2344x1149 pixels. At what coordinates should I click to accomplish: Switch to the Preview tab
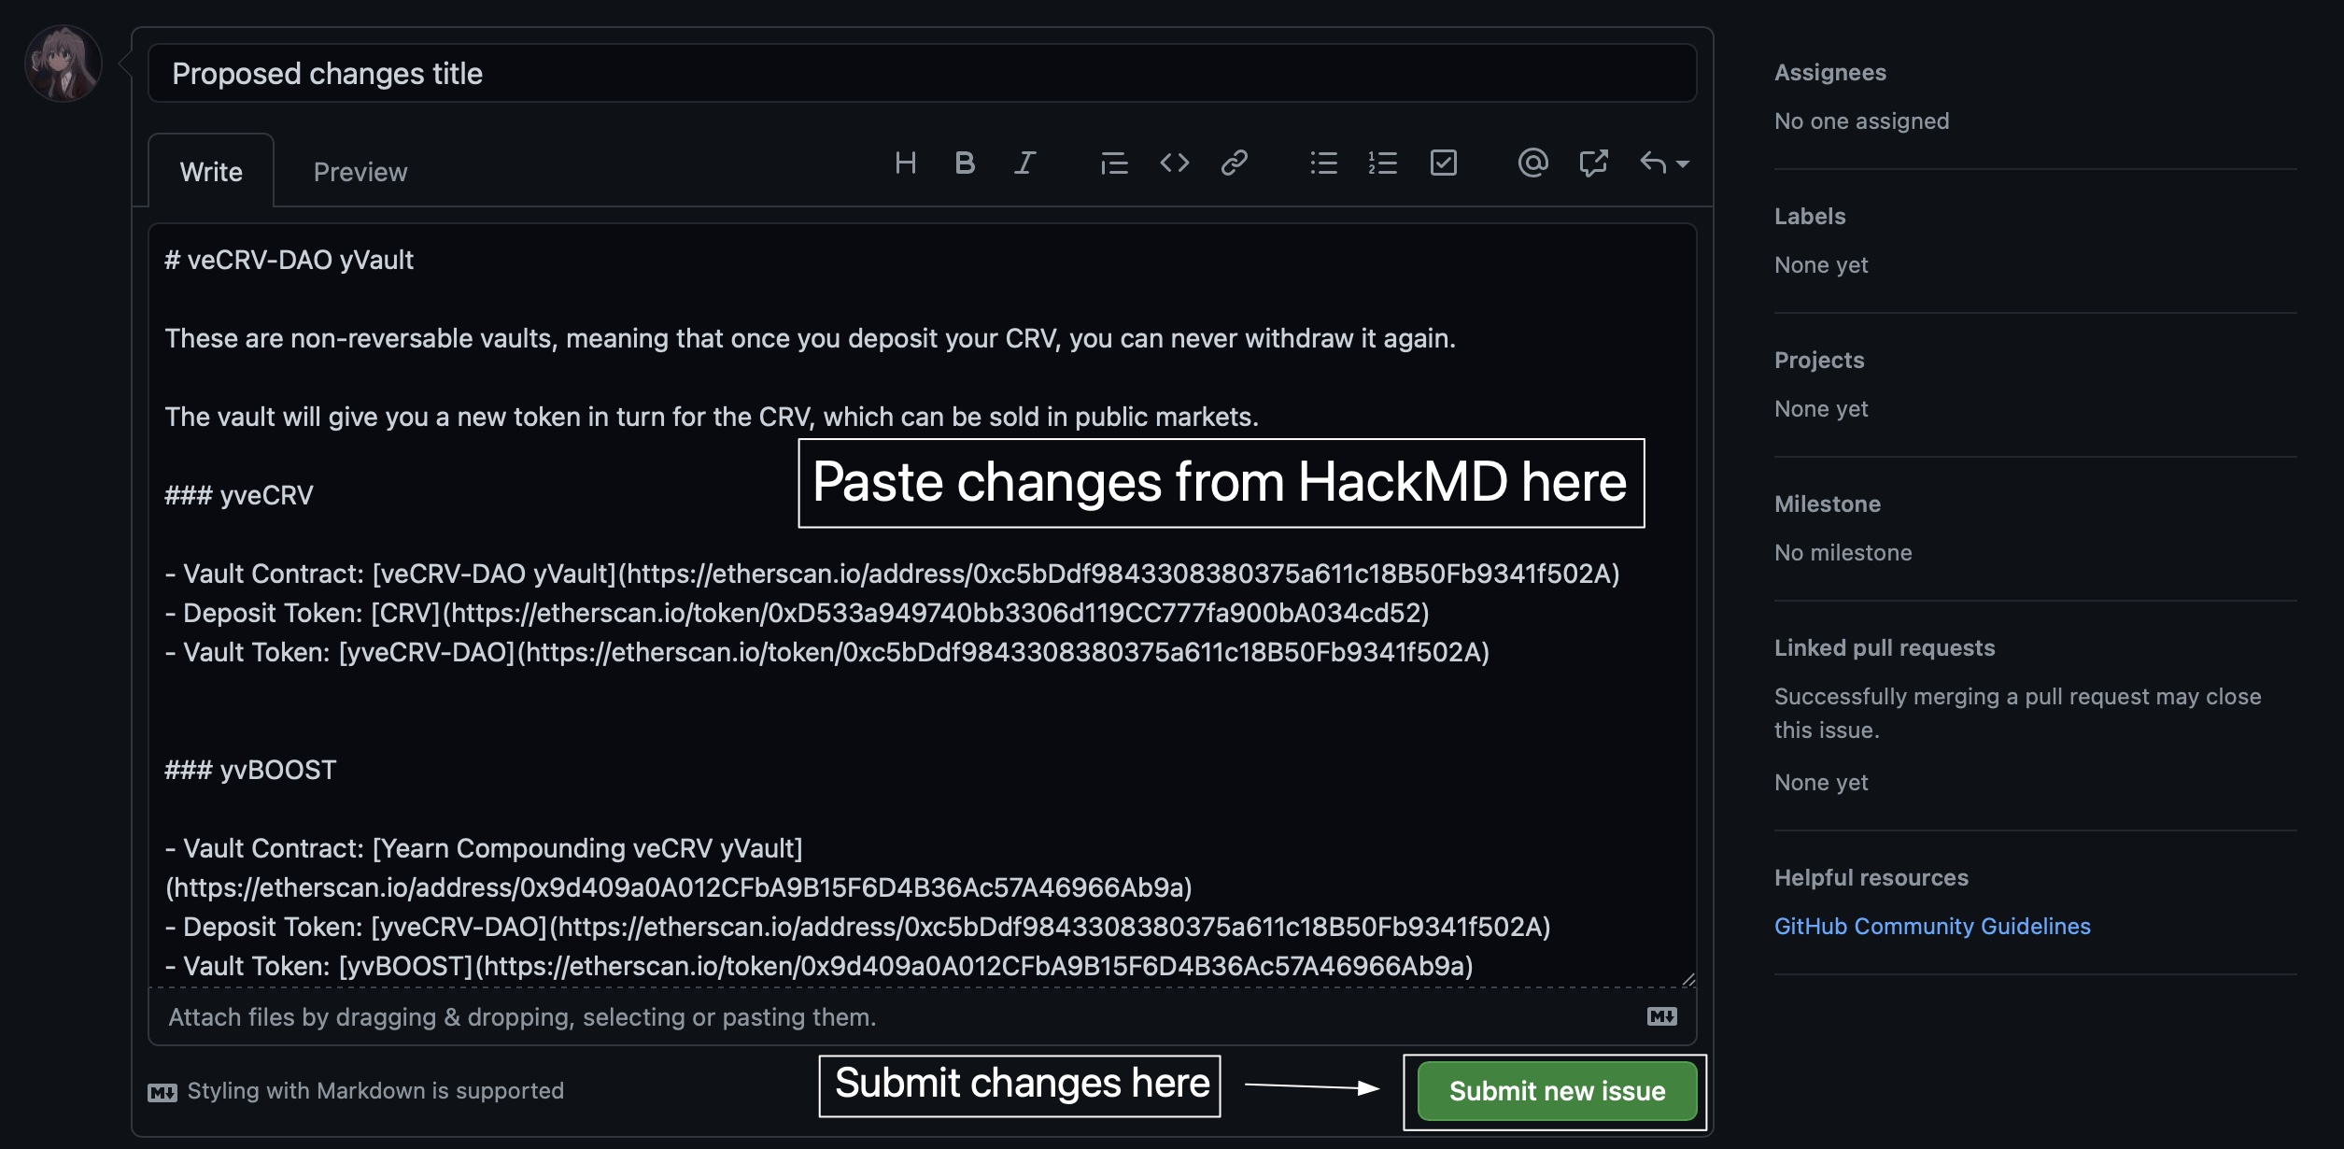(360, 172)
